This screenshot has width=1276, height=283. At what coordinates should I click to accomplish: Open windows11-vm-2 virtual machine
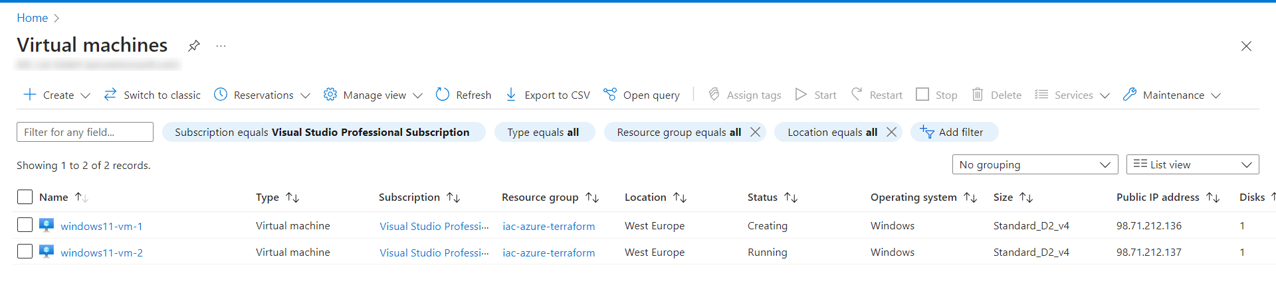(x=102, y=253)
